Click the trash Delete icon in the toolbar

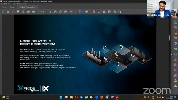(115, 12)
